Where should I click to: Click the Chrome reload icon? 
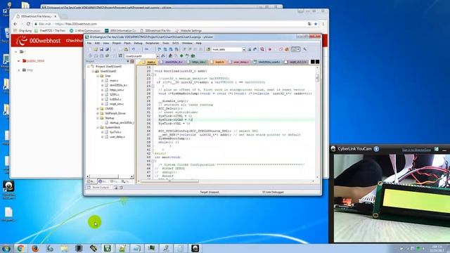[28, 24]
